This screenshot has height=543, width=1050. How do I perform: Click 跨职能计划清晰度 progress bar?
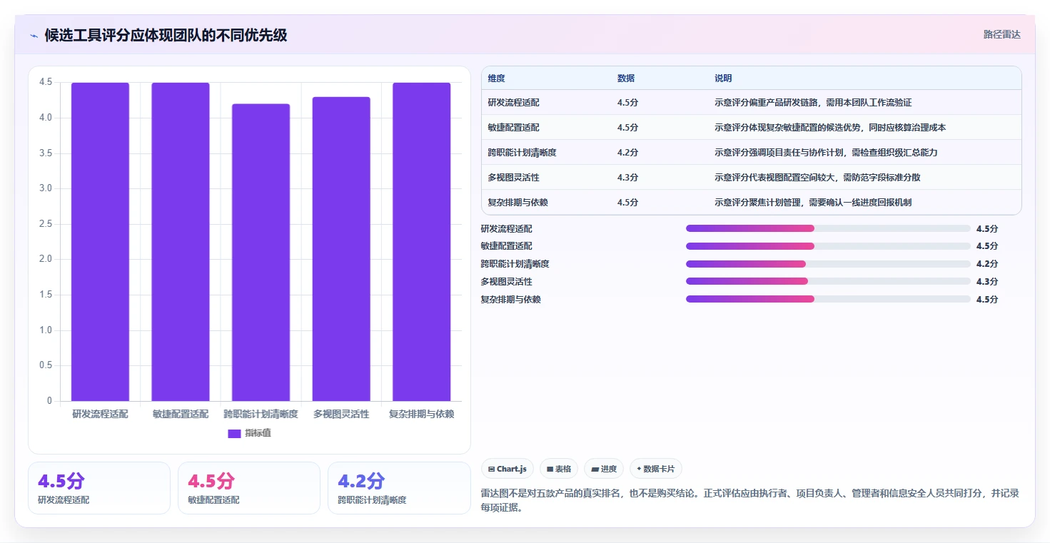pyautogui.click(x=828, y=264)
